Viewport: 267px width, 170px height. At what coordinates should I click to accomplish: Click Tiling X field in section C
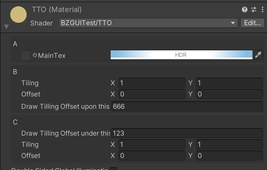click(x=152, y=145)
